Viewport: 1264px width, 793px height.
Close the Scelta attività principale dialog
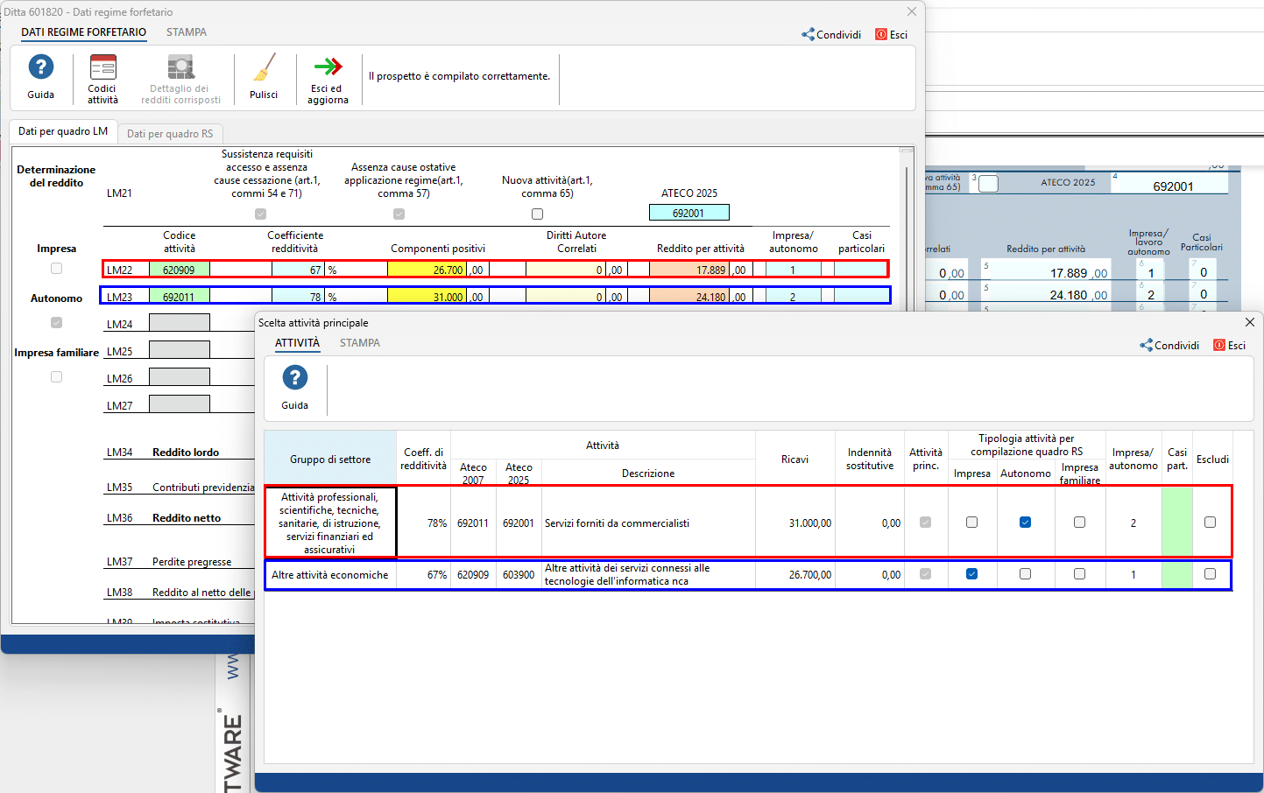pyautogui.click(x=1249, y=322)
